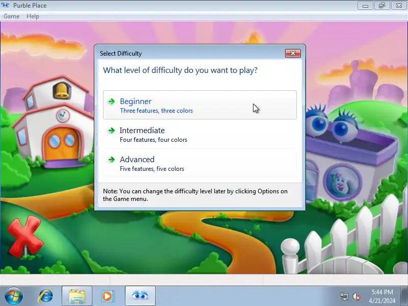Click the muted volume tray icon
Image resolution: width=408 pixels, height=306 pixels.
coord(356,296)
